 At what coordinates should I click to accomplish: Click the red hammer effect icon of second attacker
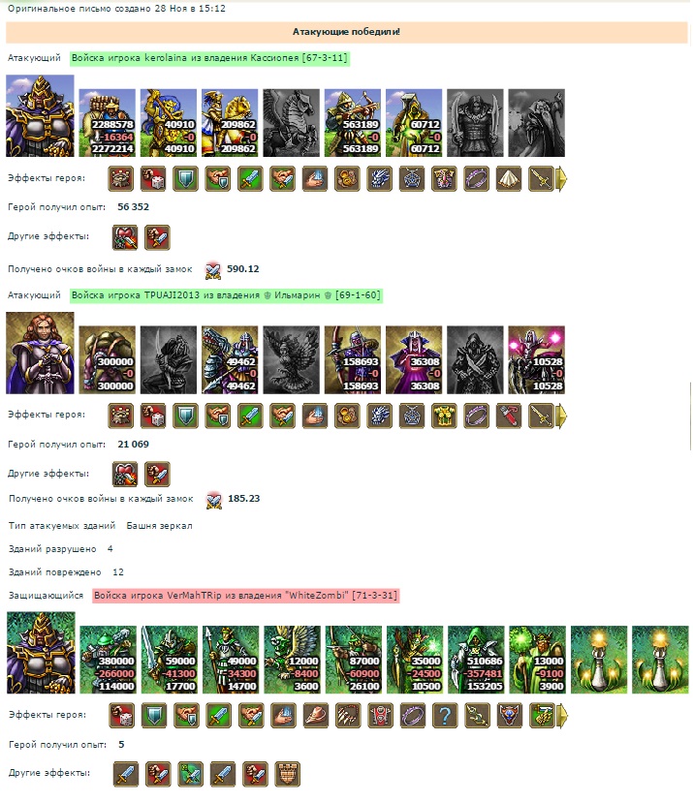pos(509,416)
